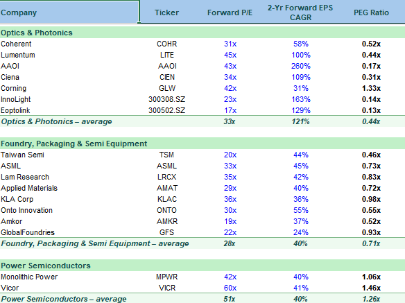Screen dimensions: 405x303
Task: Click the 121% average EPS CAGR cell
Action: pyautogui.click(x=301, y=121)
